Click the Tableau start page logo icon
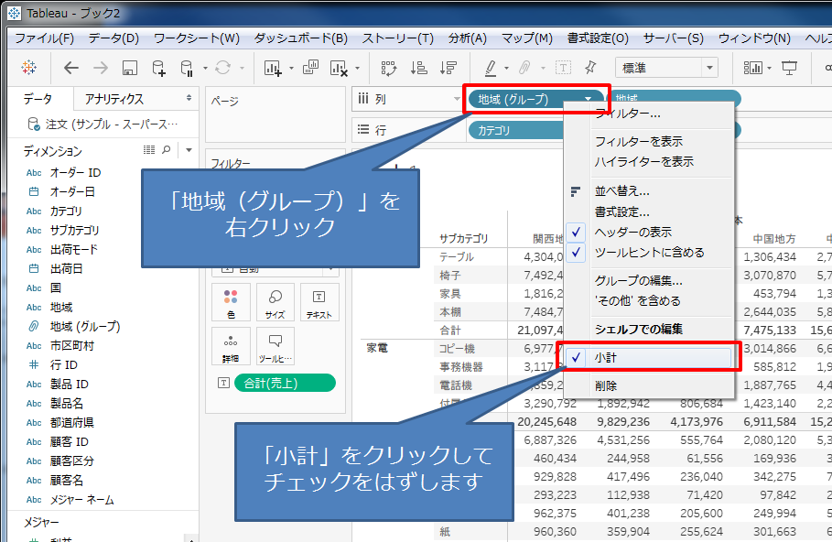The image size is (832, 542). pos(28,68)
